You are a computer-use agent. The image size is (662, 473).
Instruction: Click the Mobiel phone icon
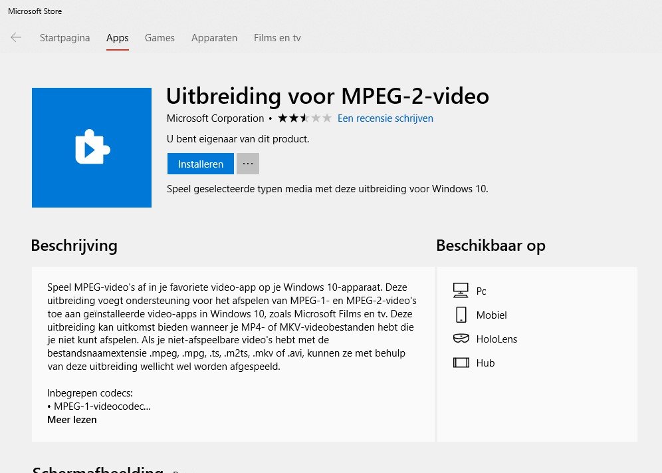tap(461, 315)
